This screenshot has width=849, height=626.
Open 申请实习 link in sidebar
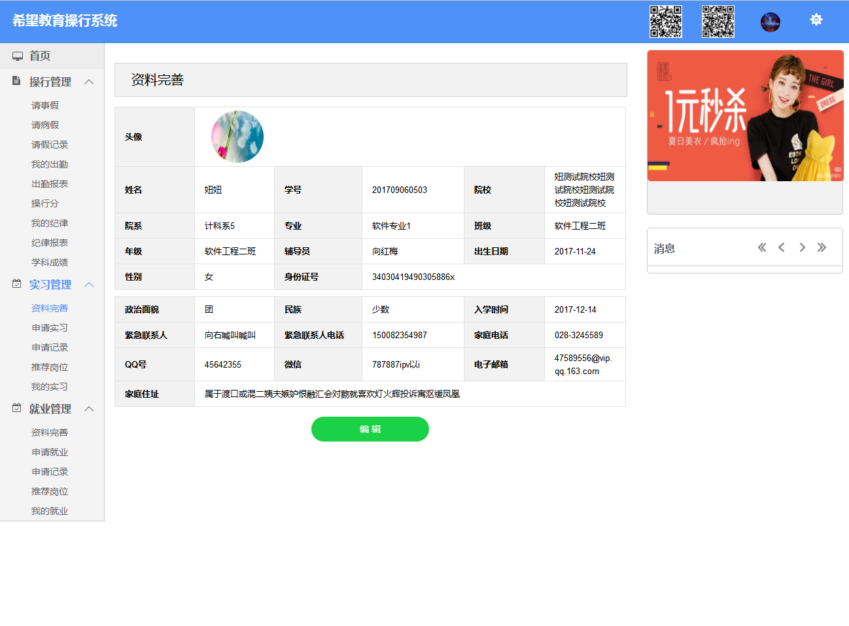point(50,328)
